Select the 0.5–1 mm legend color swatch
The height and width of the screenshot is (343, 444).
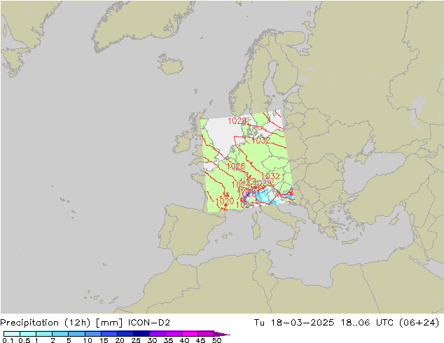point(28,334)
